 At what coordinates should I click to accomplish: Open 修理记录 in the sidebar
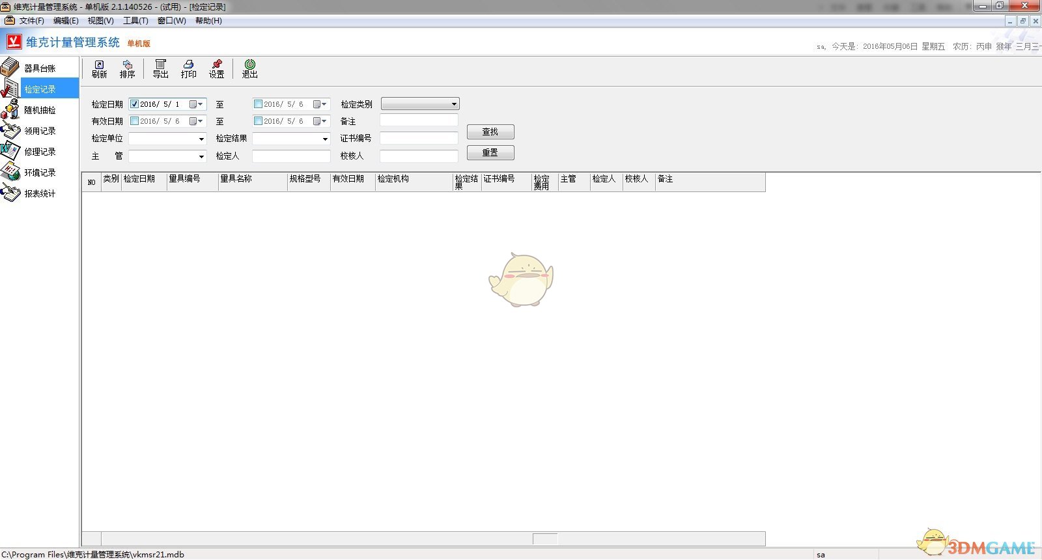click(39, 151)
